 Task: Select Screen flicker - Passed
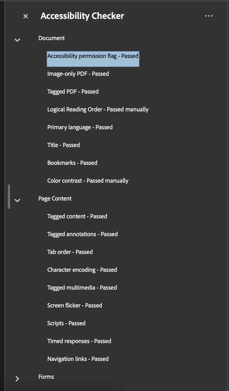(75, 305)
